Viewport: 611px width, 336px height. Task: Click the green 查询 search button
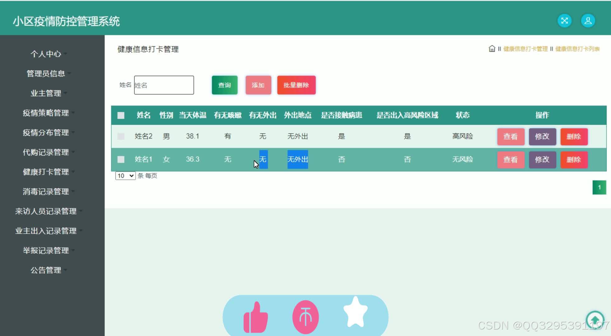click(225, 85)
